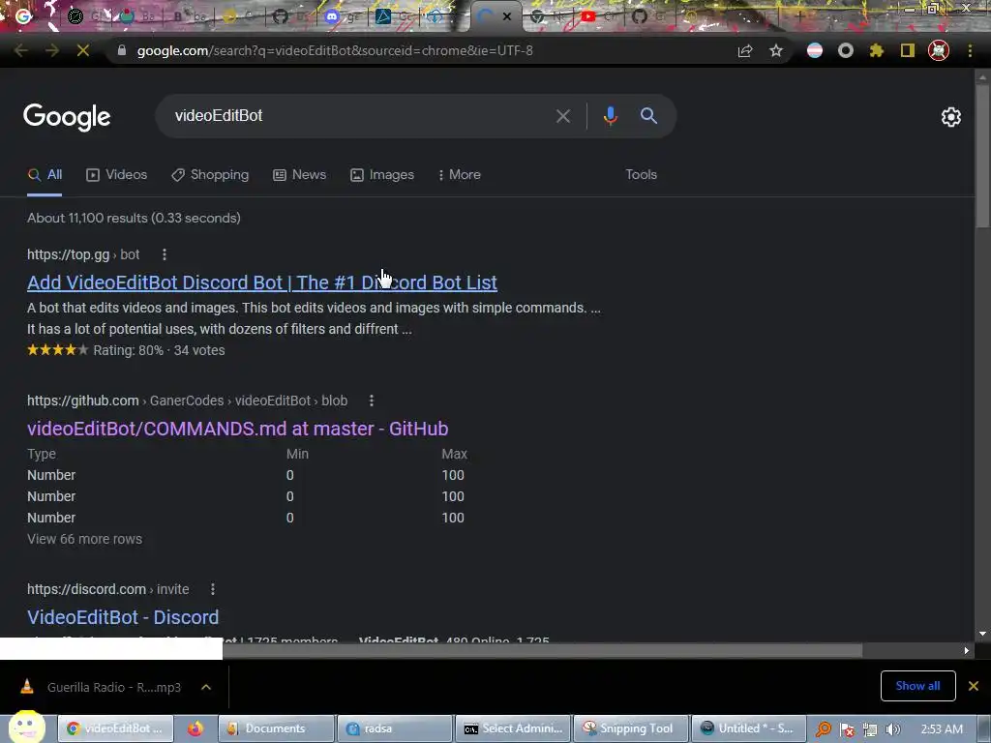View site lock information icon

point(122,50)
